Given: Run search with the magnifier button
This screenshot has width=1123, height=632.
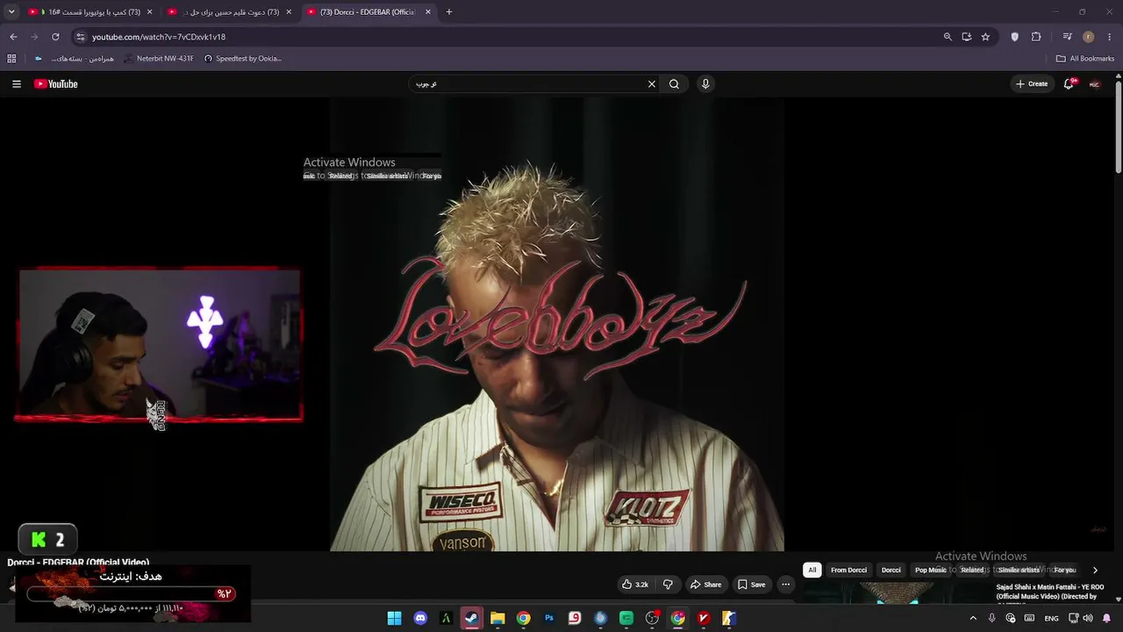Looking at the screenshot, I should (674, 84).
